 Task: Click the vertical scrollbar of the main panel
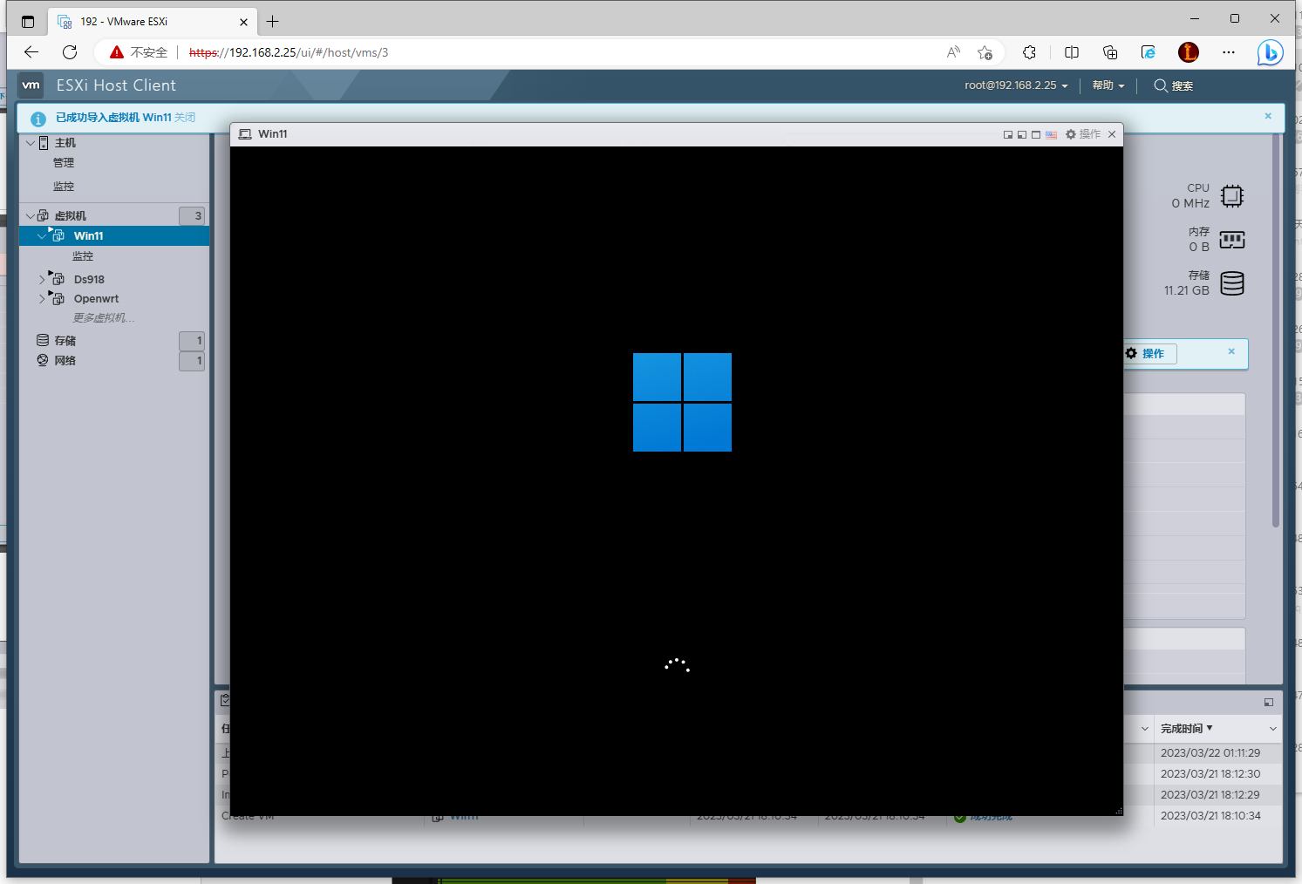point(1276,331)
